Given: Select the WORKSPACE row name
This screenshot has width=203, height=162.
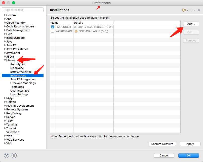Looking at the screenshot, I should [x=64, y=31].
